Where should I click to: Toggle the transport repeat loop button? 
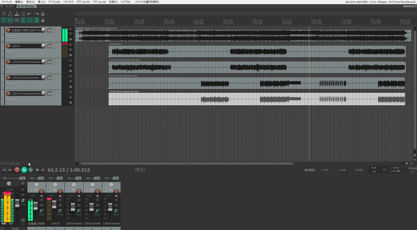point(31,170)
